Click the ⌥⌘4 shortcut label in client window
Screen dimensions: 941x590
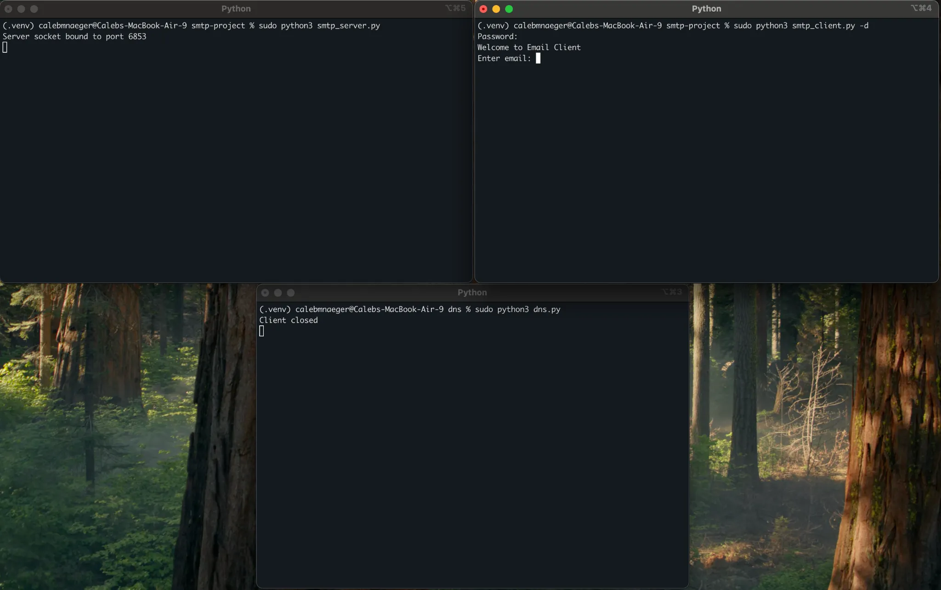(921, 8)
